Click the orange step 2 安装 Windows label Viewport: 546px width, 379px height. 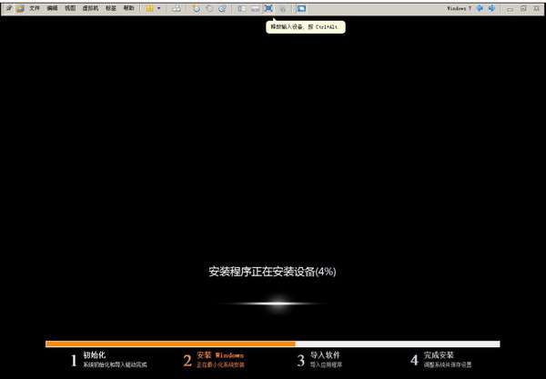(220, 355)
